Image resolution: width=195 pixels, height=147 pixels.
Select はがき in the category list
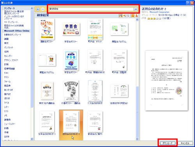[x=7, y=137]
